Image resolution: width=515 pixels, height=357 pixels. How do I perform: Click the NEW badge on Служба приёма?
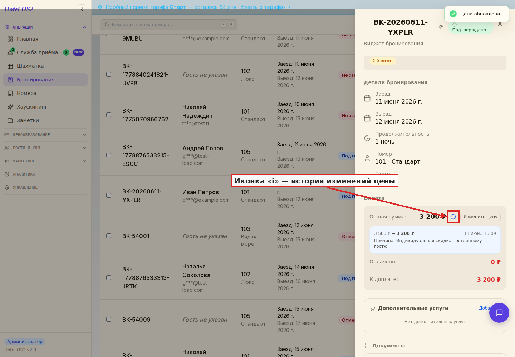[x=78, y=52]
